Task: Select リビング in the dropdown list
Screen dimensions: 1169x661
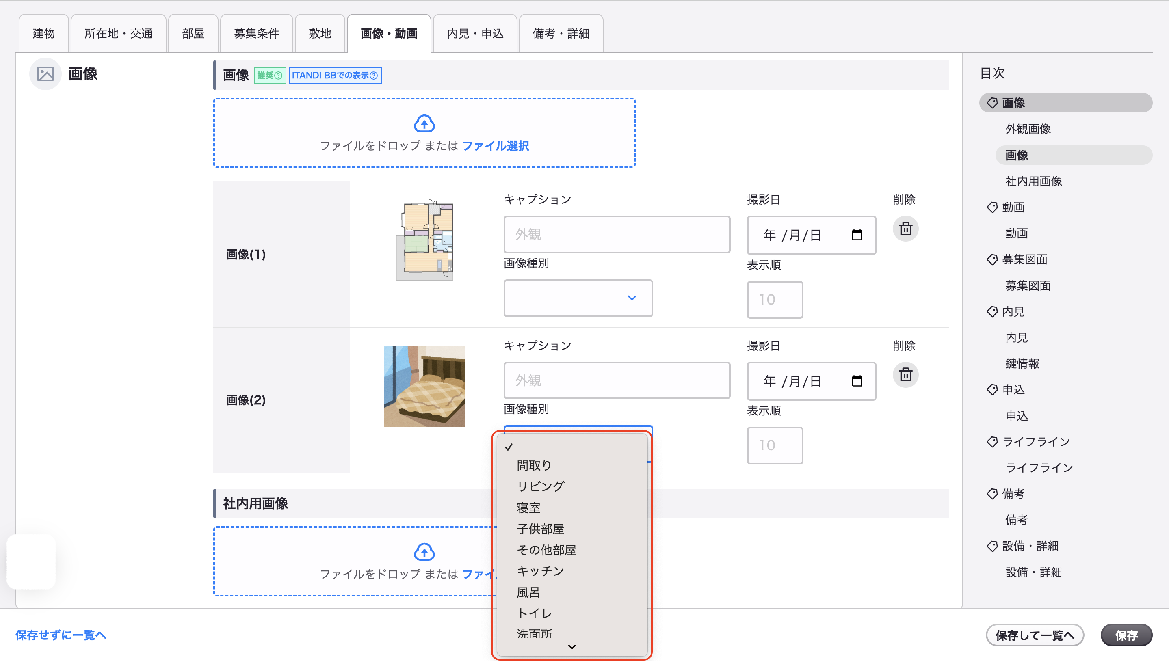Action: [x=572, y=486]
